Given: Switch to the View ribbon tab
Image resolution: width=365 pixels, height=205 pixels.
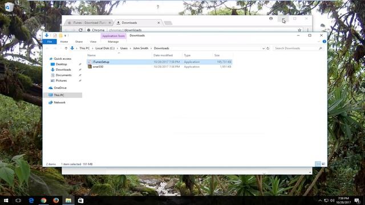Looking at the screenshot, I should click(x=93, y=42).
